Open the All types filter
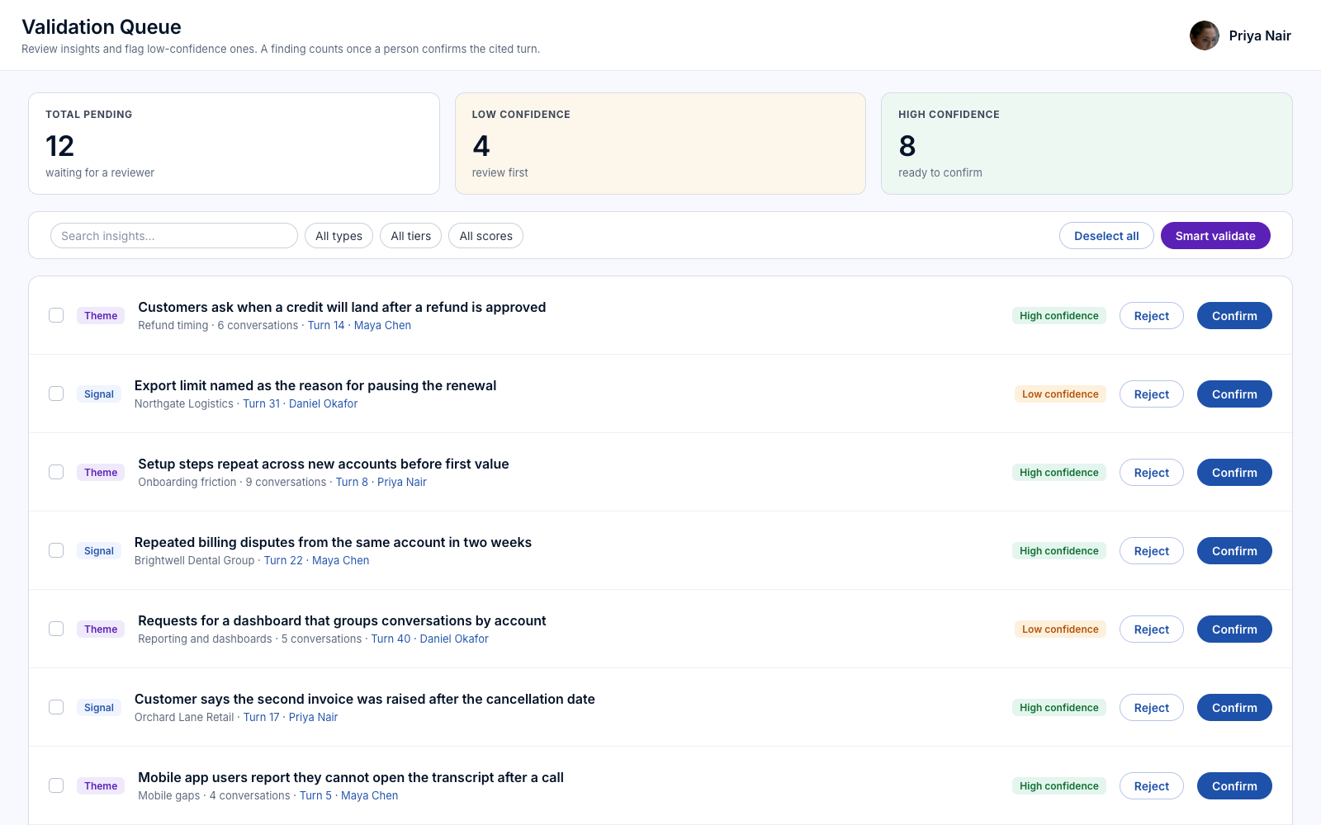The width and height of the screenshot is (1321, 825). tap(339, 236)
